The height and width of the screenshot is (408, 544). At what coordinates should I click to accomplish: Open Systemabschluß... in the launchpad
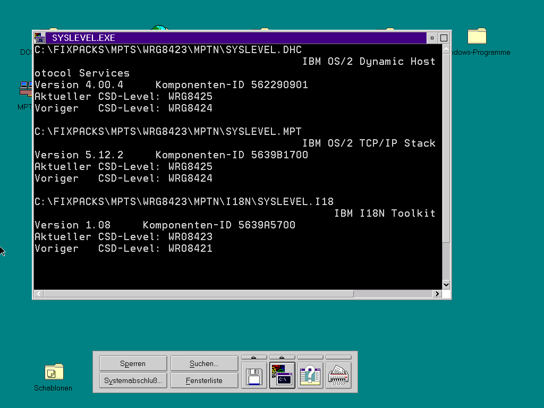tap(133, 380)
